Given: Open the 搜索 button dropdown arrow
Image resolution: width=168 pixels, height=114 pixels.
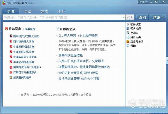Looking at the screenshot, I should coord(164,17).
